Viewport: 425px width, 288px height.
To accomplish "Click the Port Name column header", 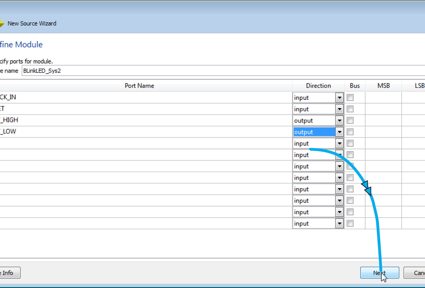I will (x=146, y=86).
